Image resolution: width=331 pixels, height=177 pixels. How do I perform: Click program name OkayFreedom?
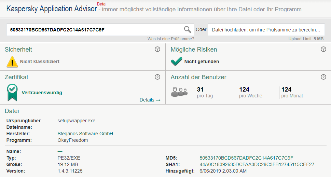(73, 140)
